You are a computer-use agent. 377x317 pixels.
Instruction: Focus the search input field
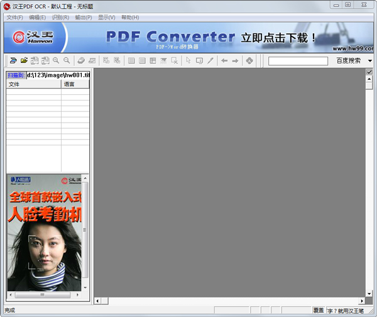pyautogui.click(x=298, y=61)
